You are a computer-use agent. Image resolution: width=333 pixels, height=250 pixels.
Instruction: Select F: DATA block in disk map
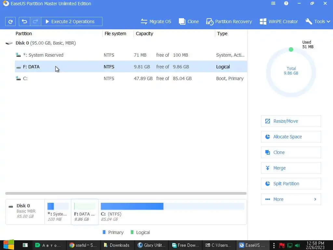85,212
